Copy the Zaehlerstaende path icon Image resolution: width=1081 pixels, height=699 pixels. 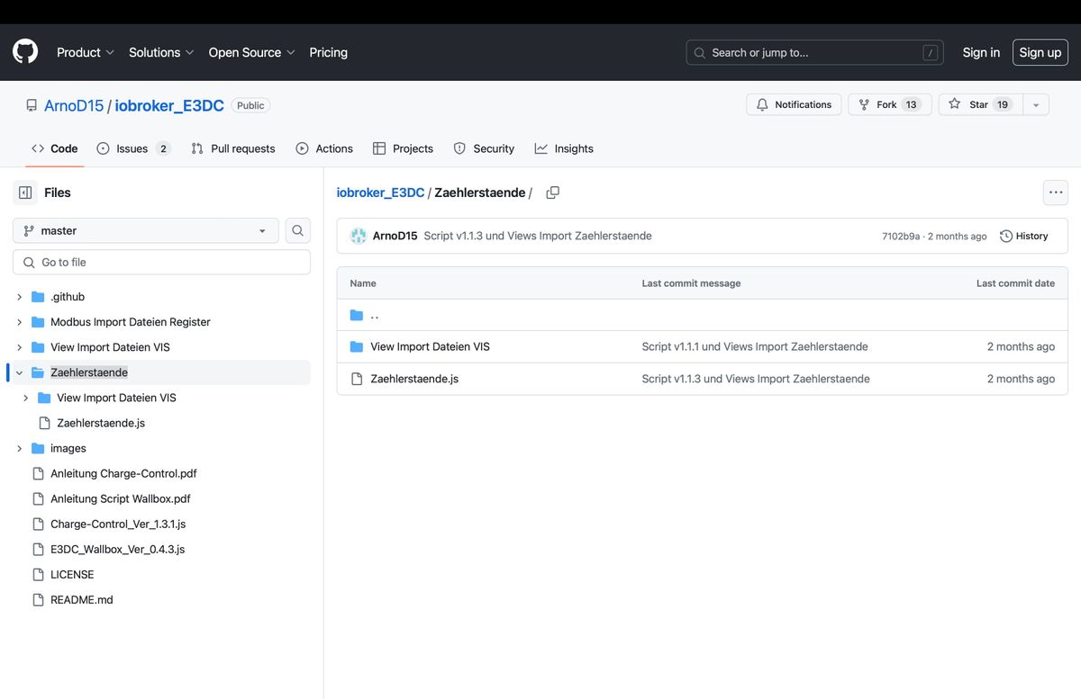(x=553, y=193)
